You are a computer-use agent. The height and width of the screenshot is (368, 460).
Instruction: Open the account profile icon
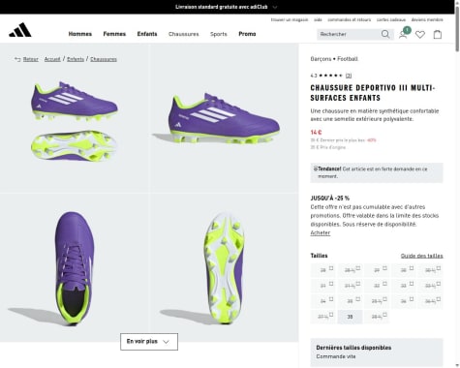click(x=403, y=34)
